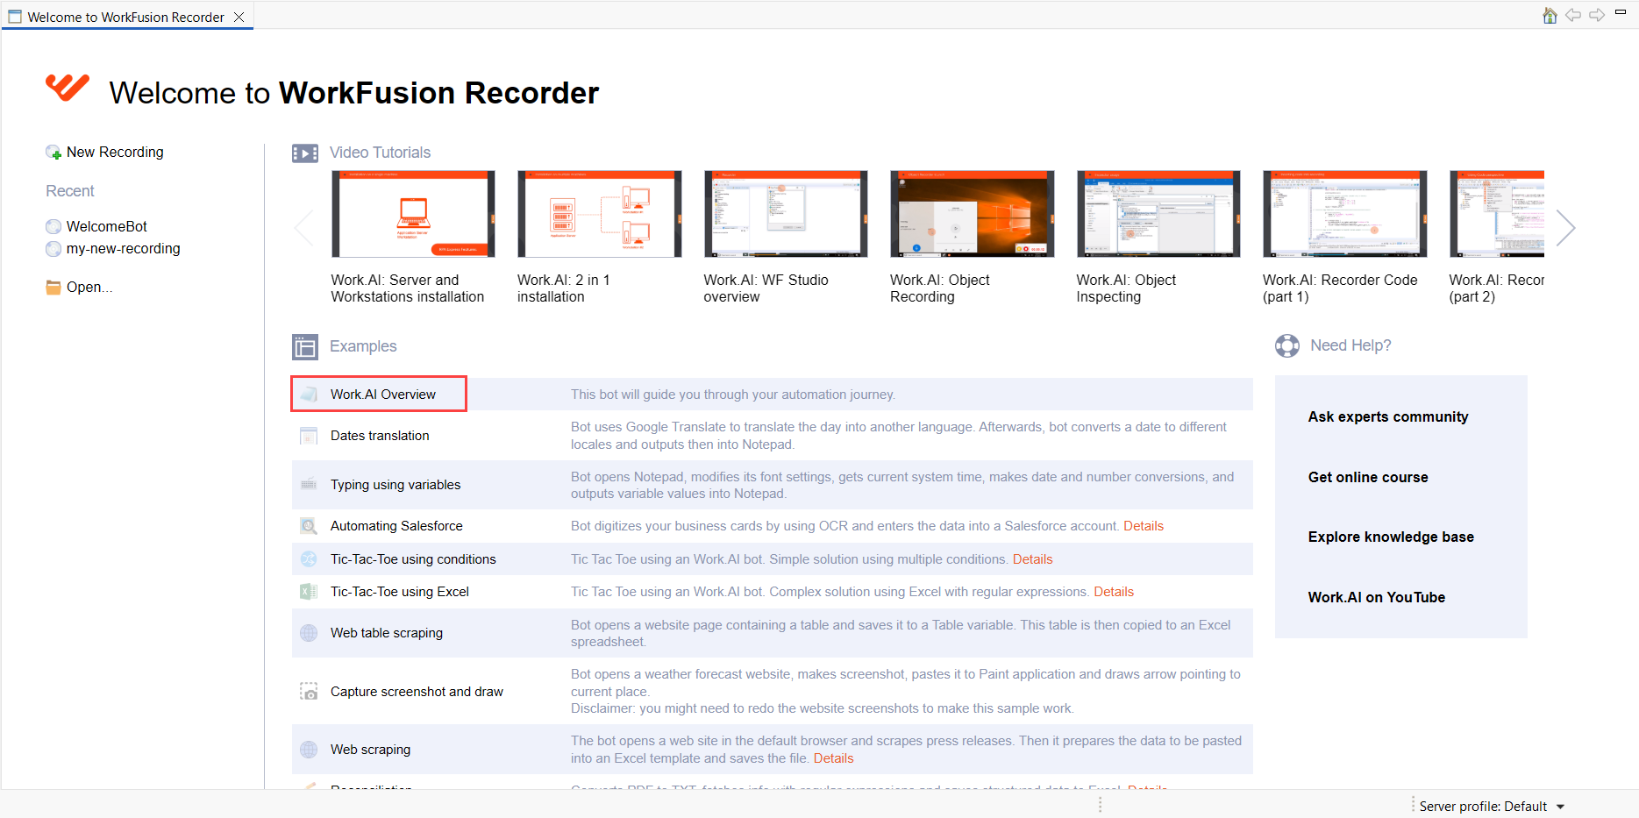The image size is (1639, 818).
Task: Click Work.AI on YouTube
Action: tap(1377, 598)
